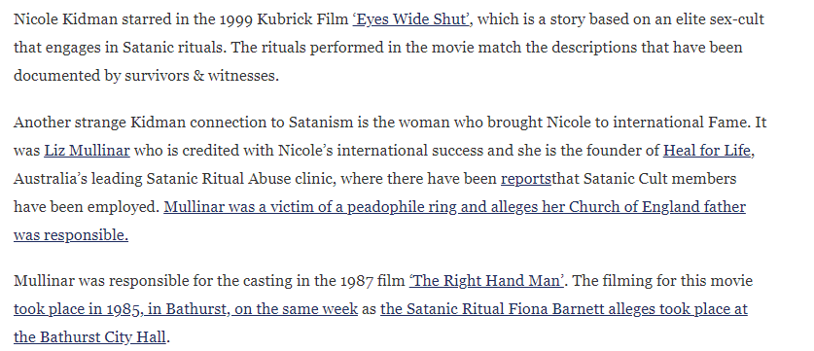Click the 'have been employed.' text
814x351 pixels.
[87, 207]
